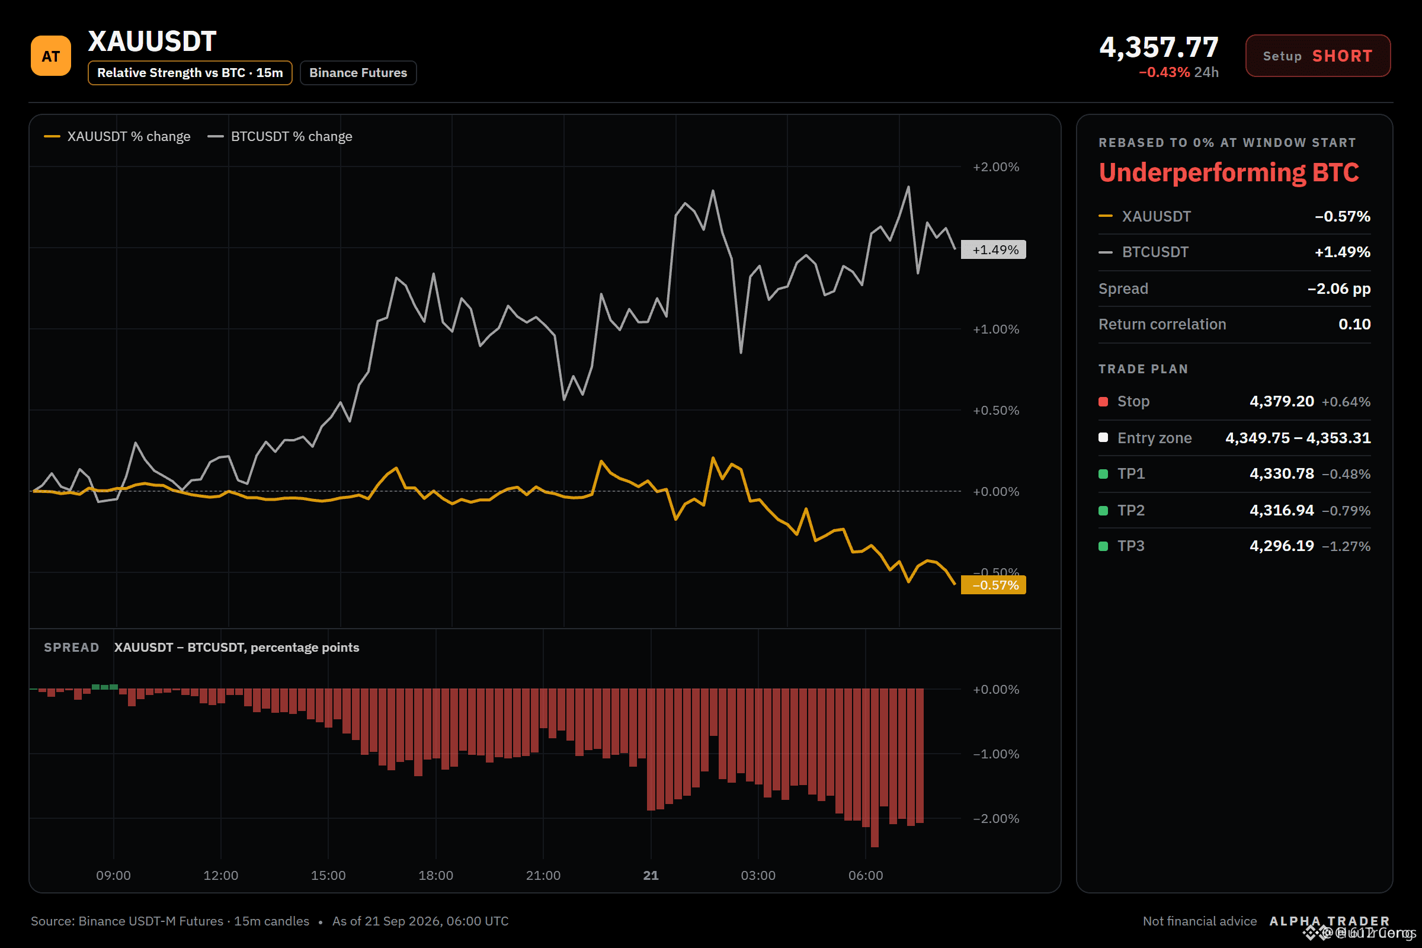Select the Relative Strength vs BTC 15m tag
Image resolution: width=1422 pixels, height=948 pixels.
[x=190, y=72]
